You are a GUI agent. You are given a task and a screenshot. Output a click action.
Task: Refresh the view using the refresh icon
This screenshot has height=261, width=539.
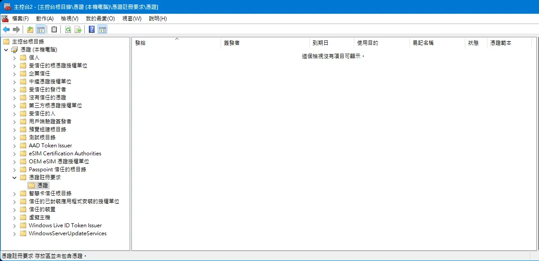coord(68,29)
